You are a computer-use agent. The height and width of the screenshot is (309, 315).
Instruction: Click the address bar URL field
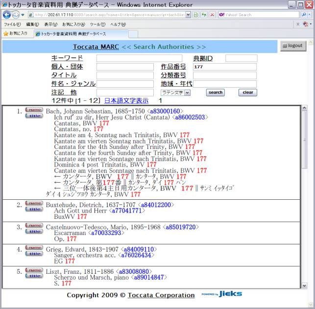107,15
